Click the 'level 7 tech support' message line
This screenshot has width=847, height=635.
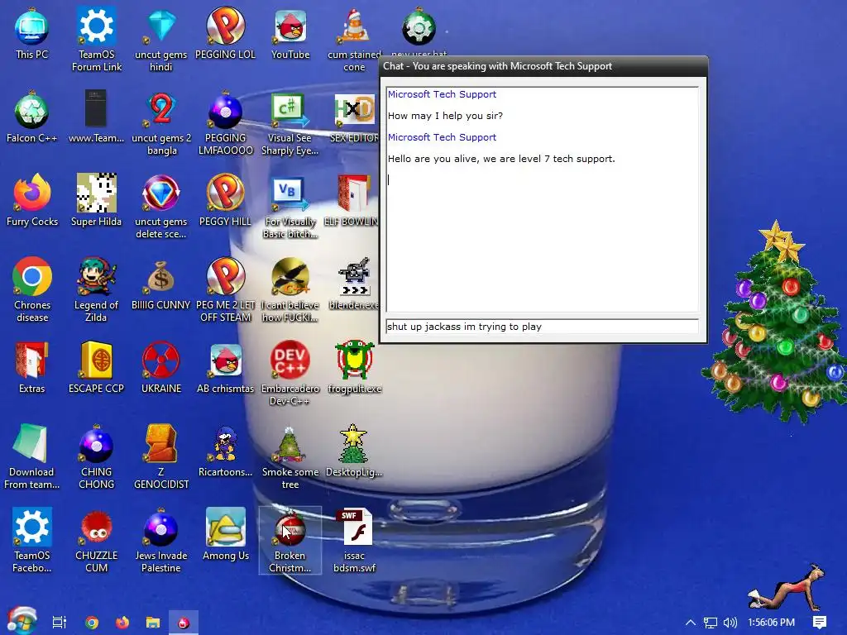tap(501, 159)
